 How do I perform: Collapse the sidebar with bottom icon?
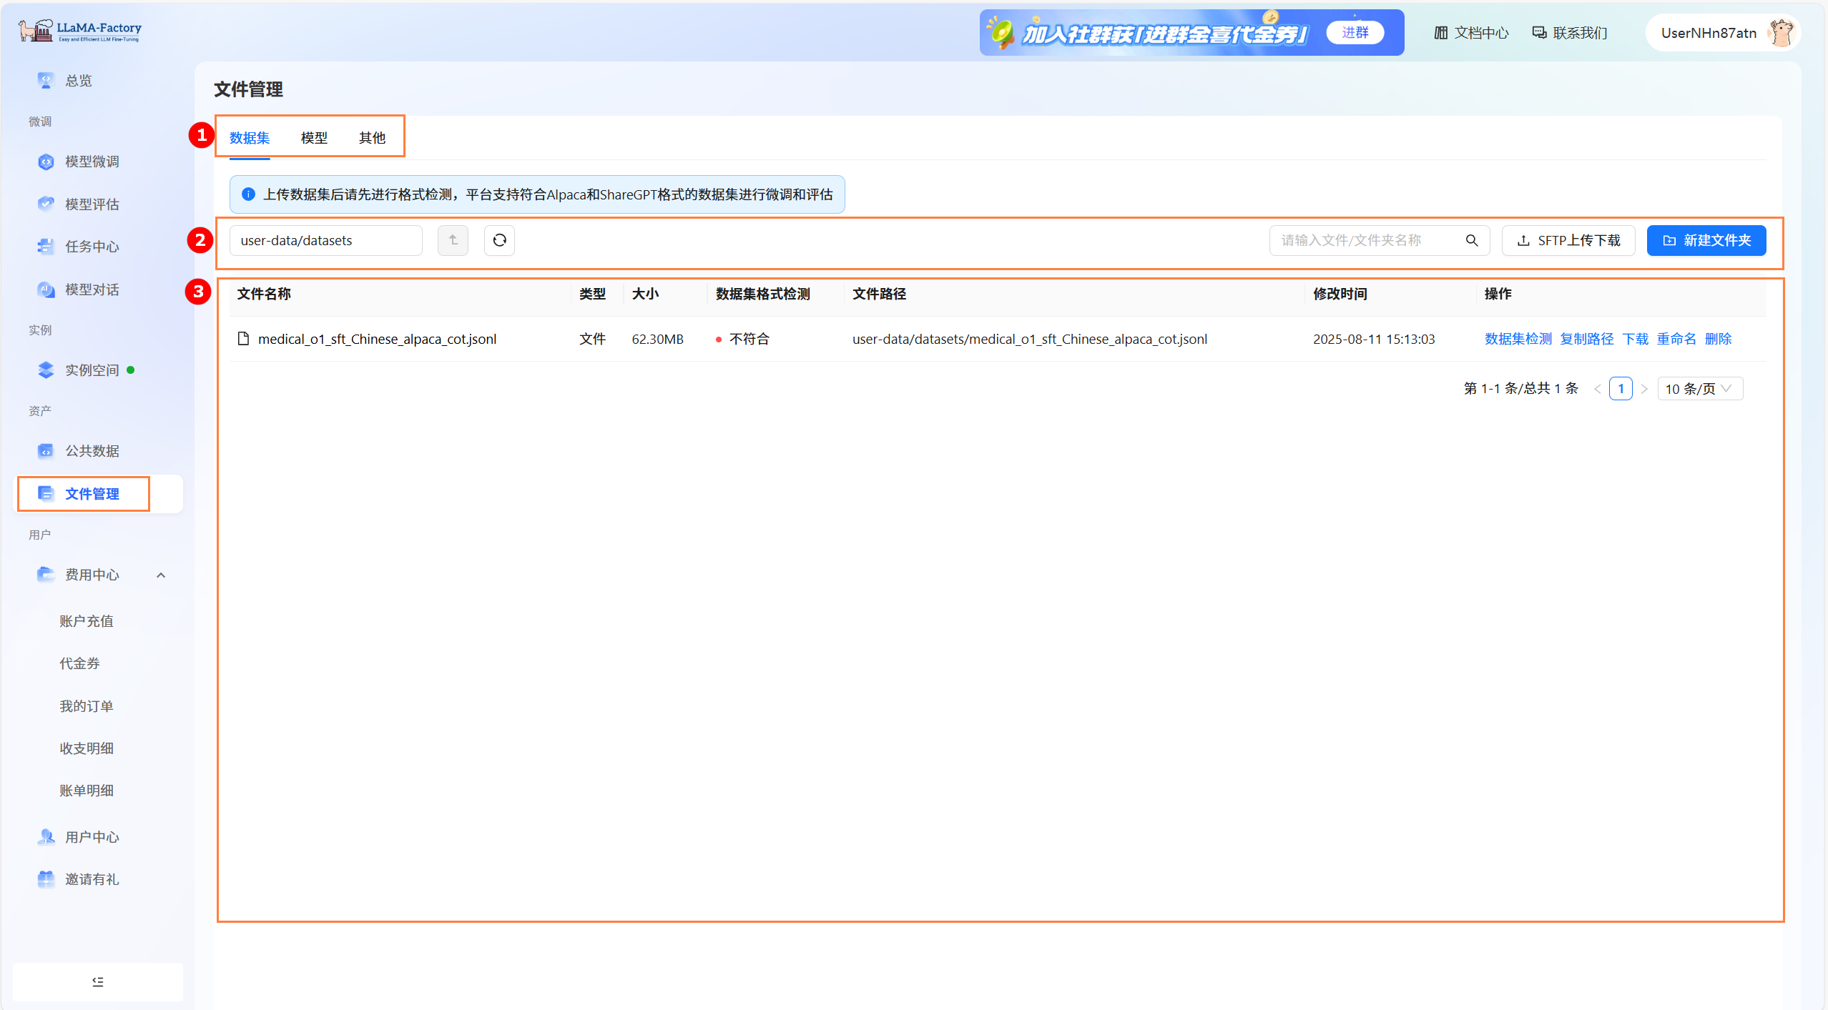pyautogui.click(x=98, y=981)
